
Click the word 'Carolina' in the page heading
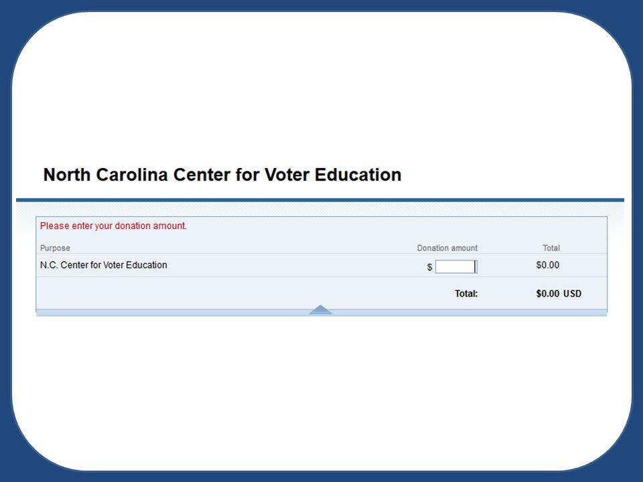point(132,175)
